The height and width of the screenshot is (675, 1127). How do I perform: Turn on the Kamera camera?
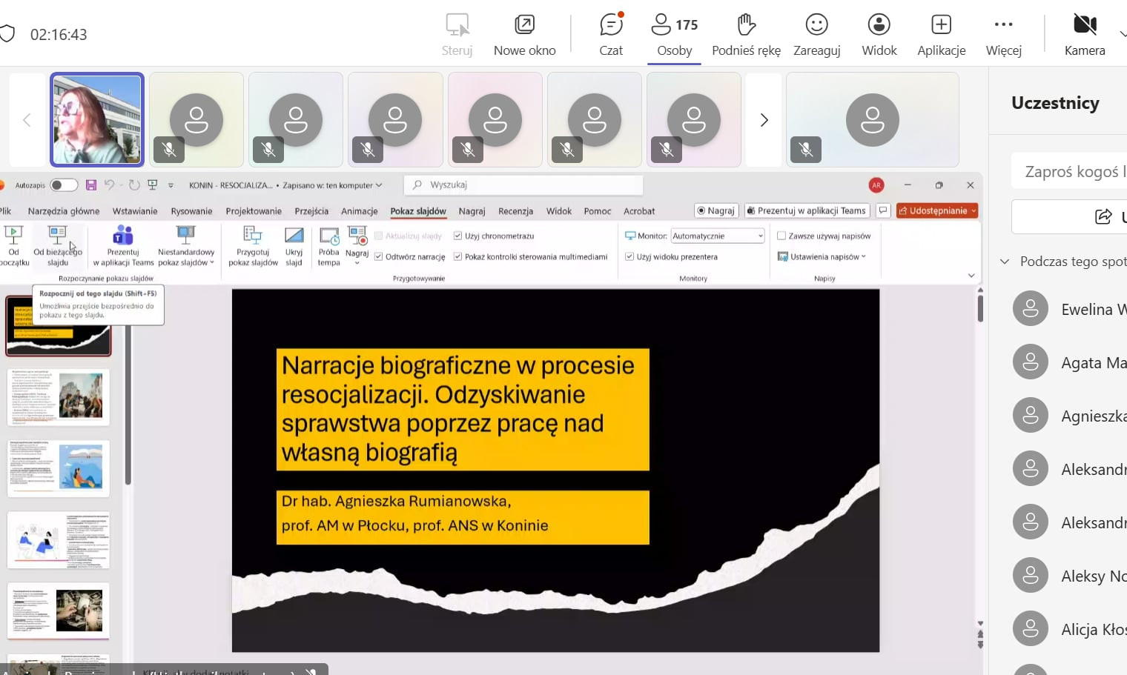[x=1084, y=34]
